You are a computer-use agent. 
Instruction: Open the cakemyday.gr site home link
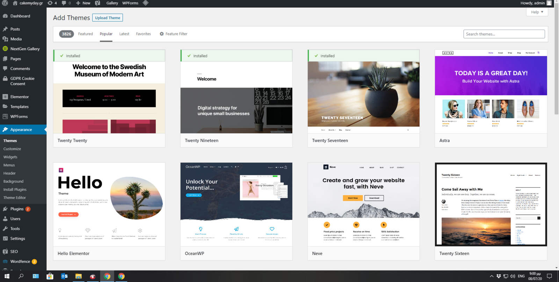pos(28,3)
